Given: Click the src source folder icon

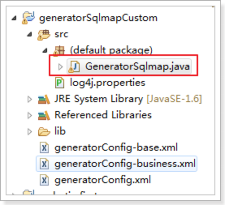Looking at the screenshot, I should coord(44,34).
